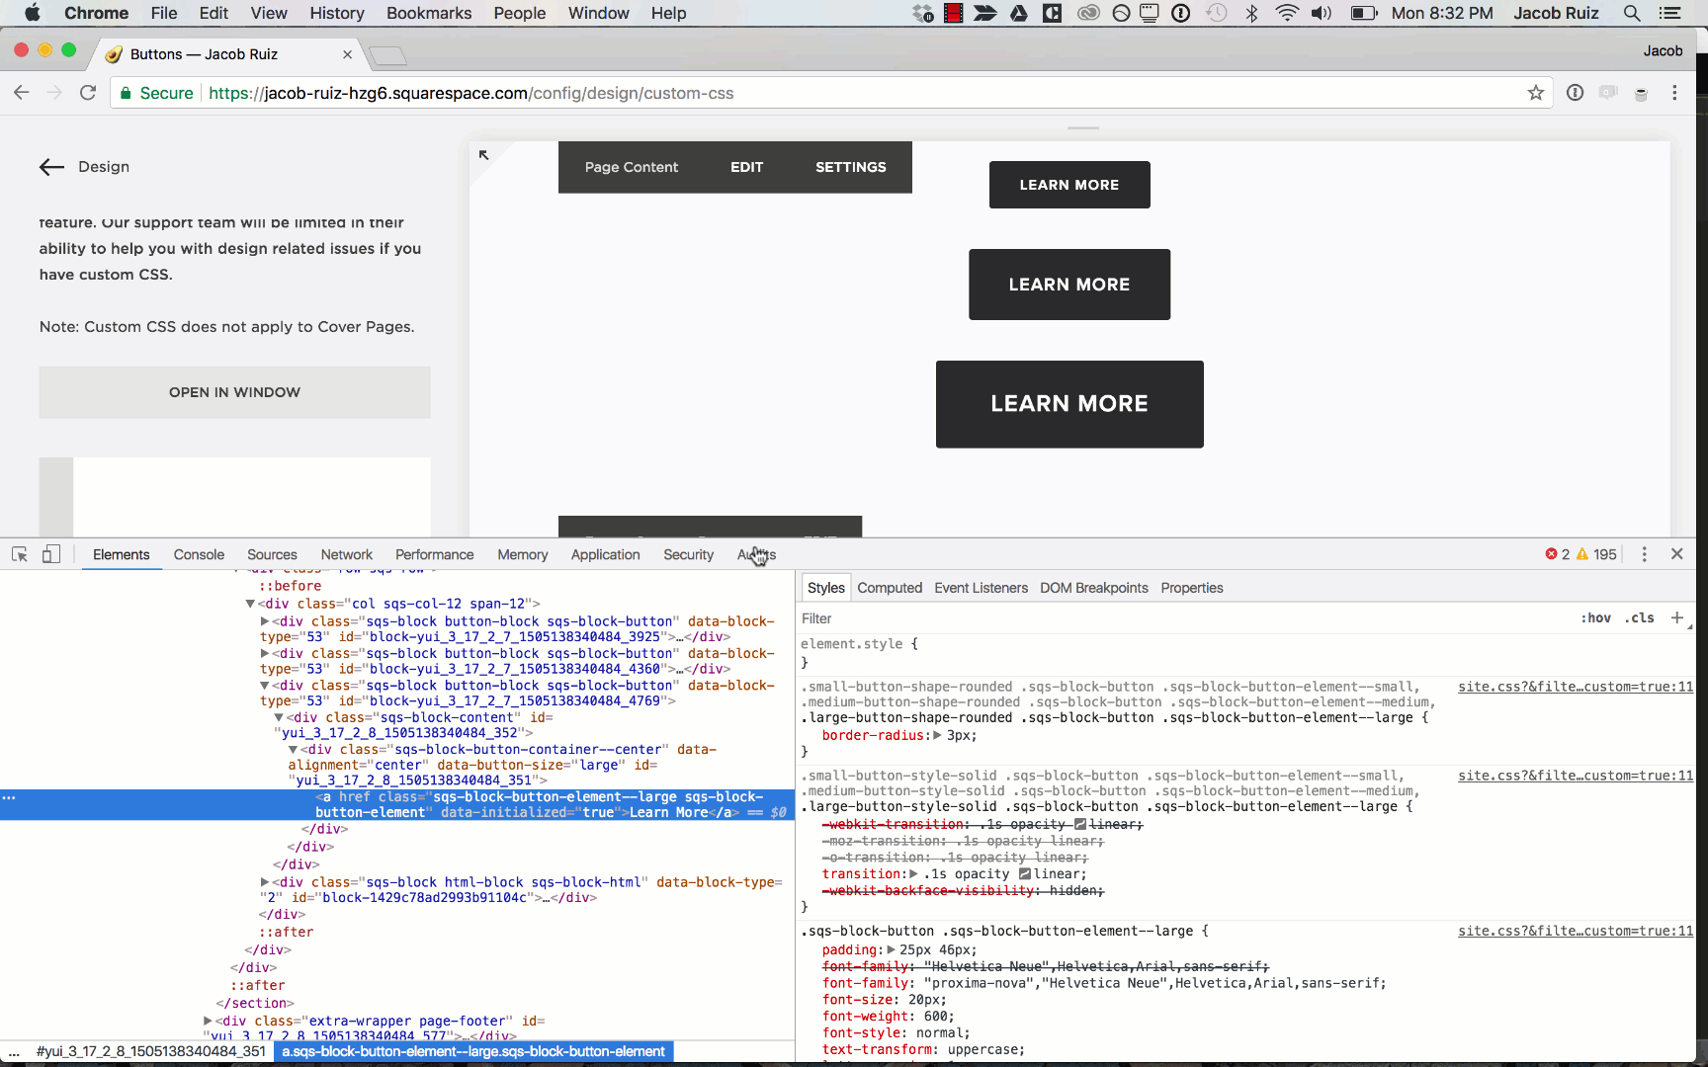This screenshot has width=1708, height=1067.
Task: Collapse the block ending 4769 div
Action: click(265, 685)
